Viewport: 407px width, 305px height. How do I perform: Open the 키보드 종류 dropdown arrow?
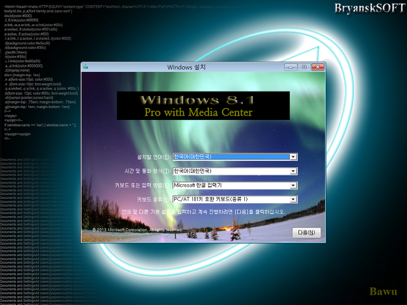(x=293, y=199)
